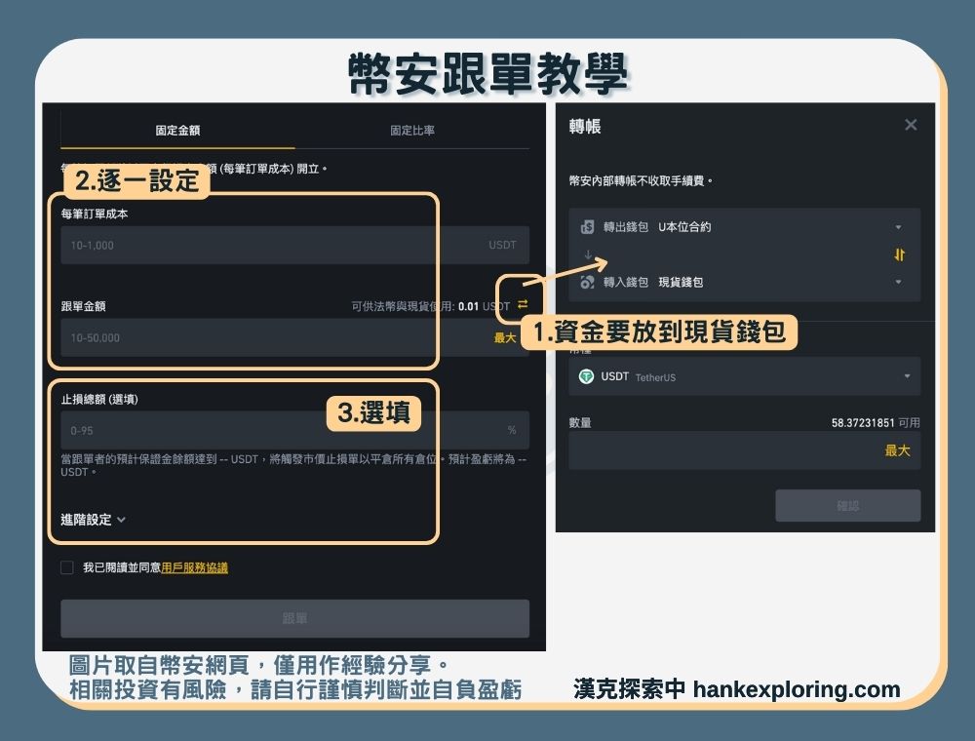Screen dimensions: 975x741
Task: Open transfer via the yellow swap arrows icon
Action: pyautogui.click(x=523, y=304)
